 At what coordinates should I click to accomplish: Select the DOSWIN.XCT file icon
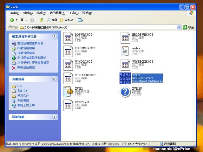[x=68, y=38]
